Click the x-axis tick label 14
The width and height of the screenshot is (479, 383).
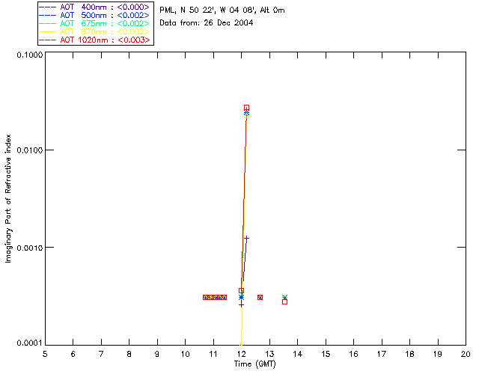coord(298,354)
